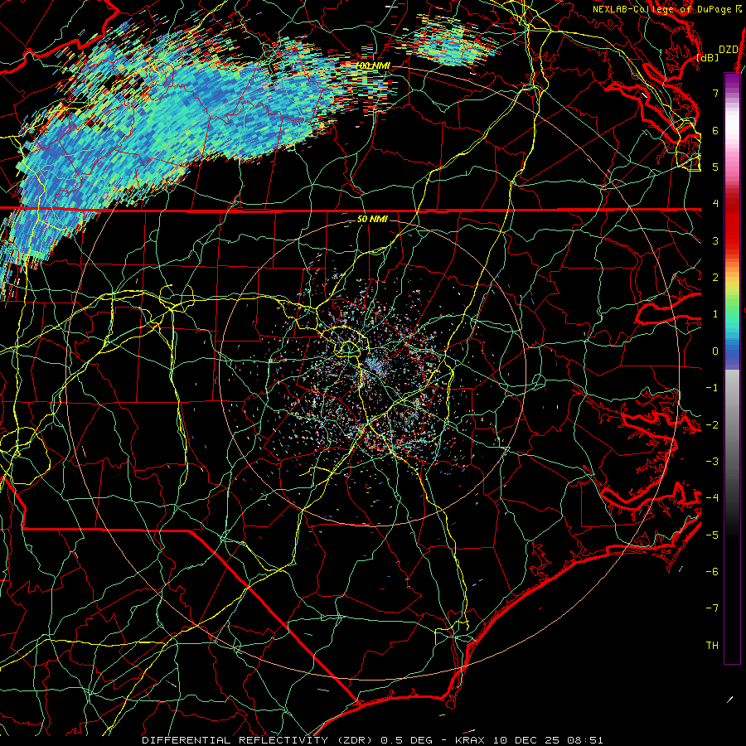Click the [dB] unit label
Screen dimensions: 746x746
(x=707, y=57)
